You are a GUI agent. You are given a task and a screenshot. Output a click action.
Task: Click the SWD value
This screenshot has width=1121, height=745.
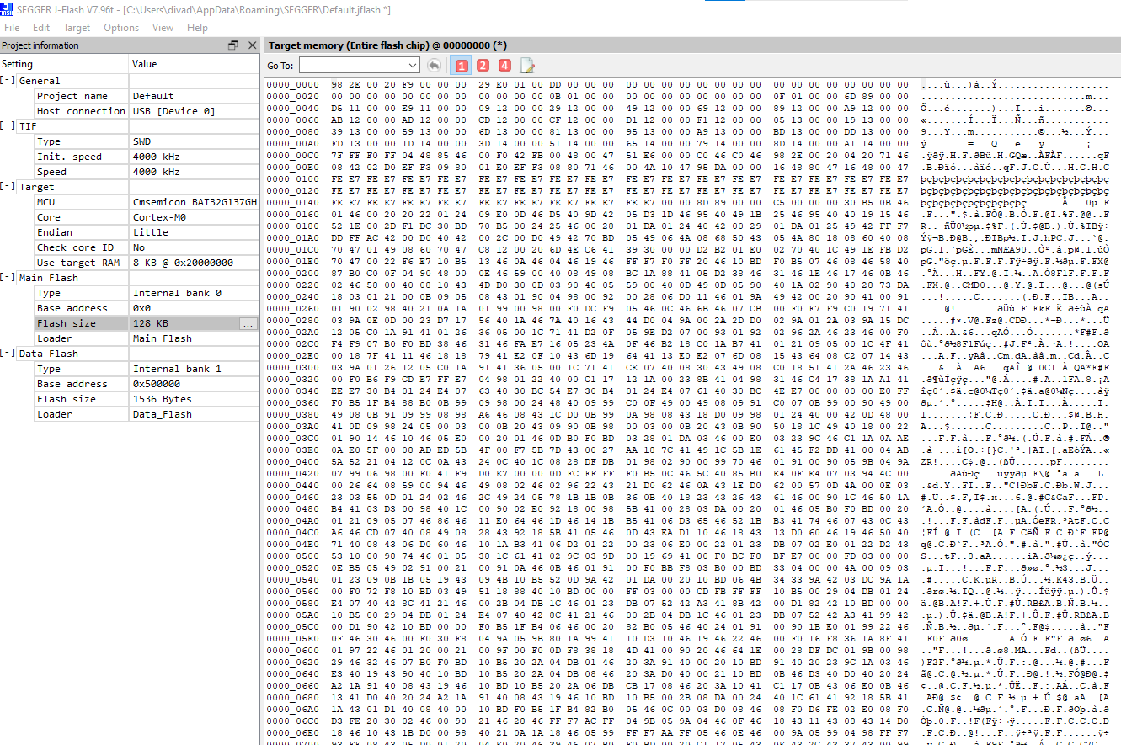click(142, 141)
